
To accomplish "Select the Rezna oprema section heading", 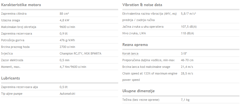I will pos(135,45).
